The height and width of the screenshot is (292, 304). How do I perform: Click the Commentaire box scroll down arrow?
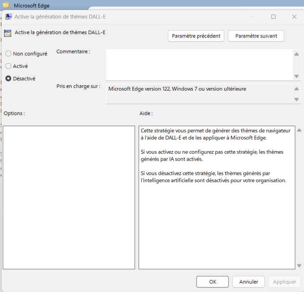click(297, 76)
